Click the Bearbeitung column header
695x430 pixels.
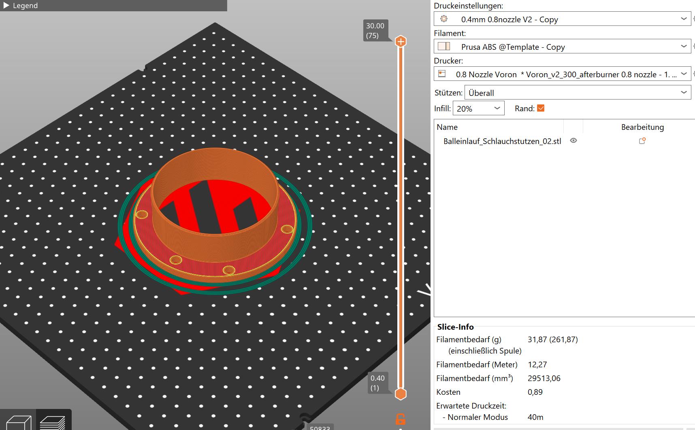pyautogui.click(x=642, y=127)
